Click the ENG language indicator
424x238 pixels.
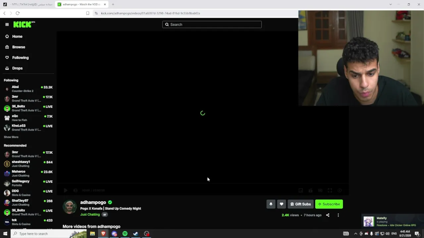click(x=394, y=234)
